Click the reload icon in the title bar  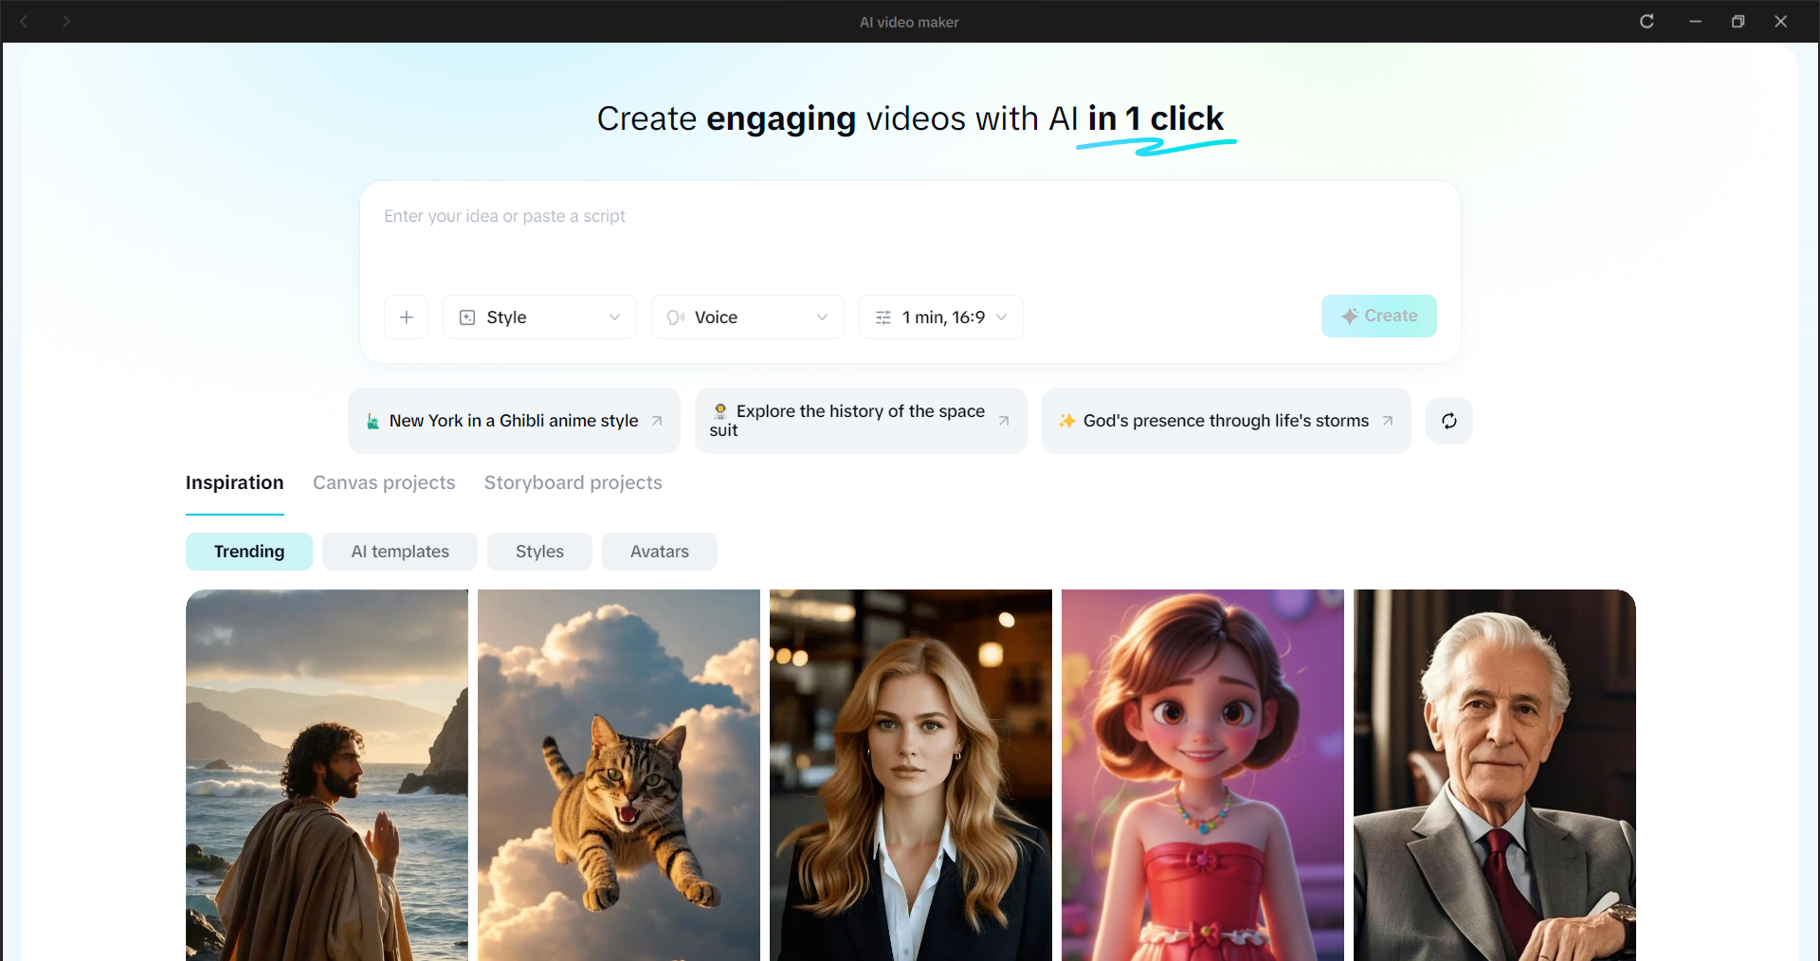[1647, 21]
